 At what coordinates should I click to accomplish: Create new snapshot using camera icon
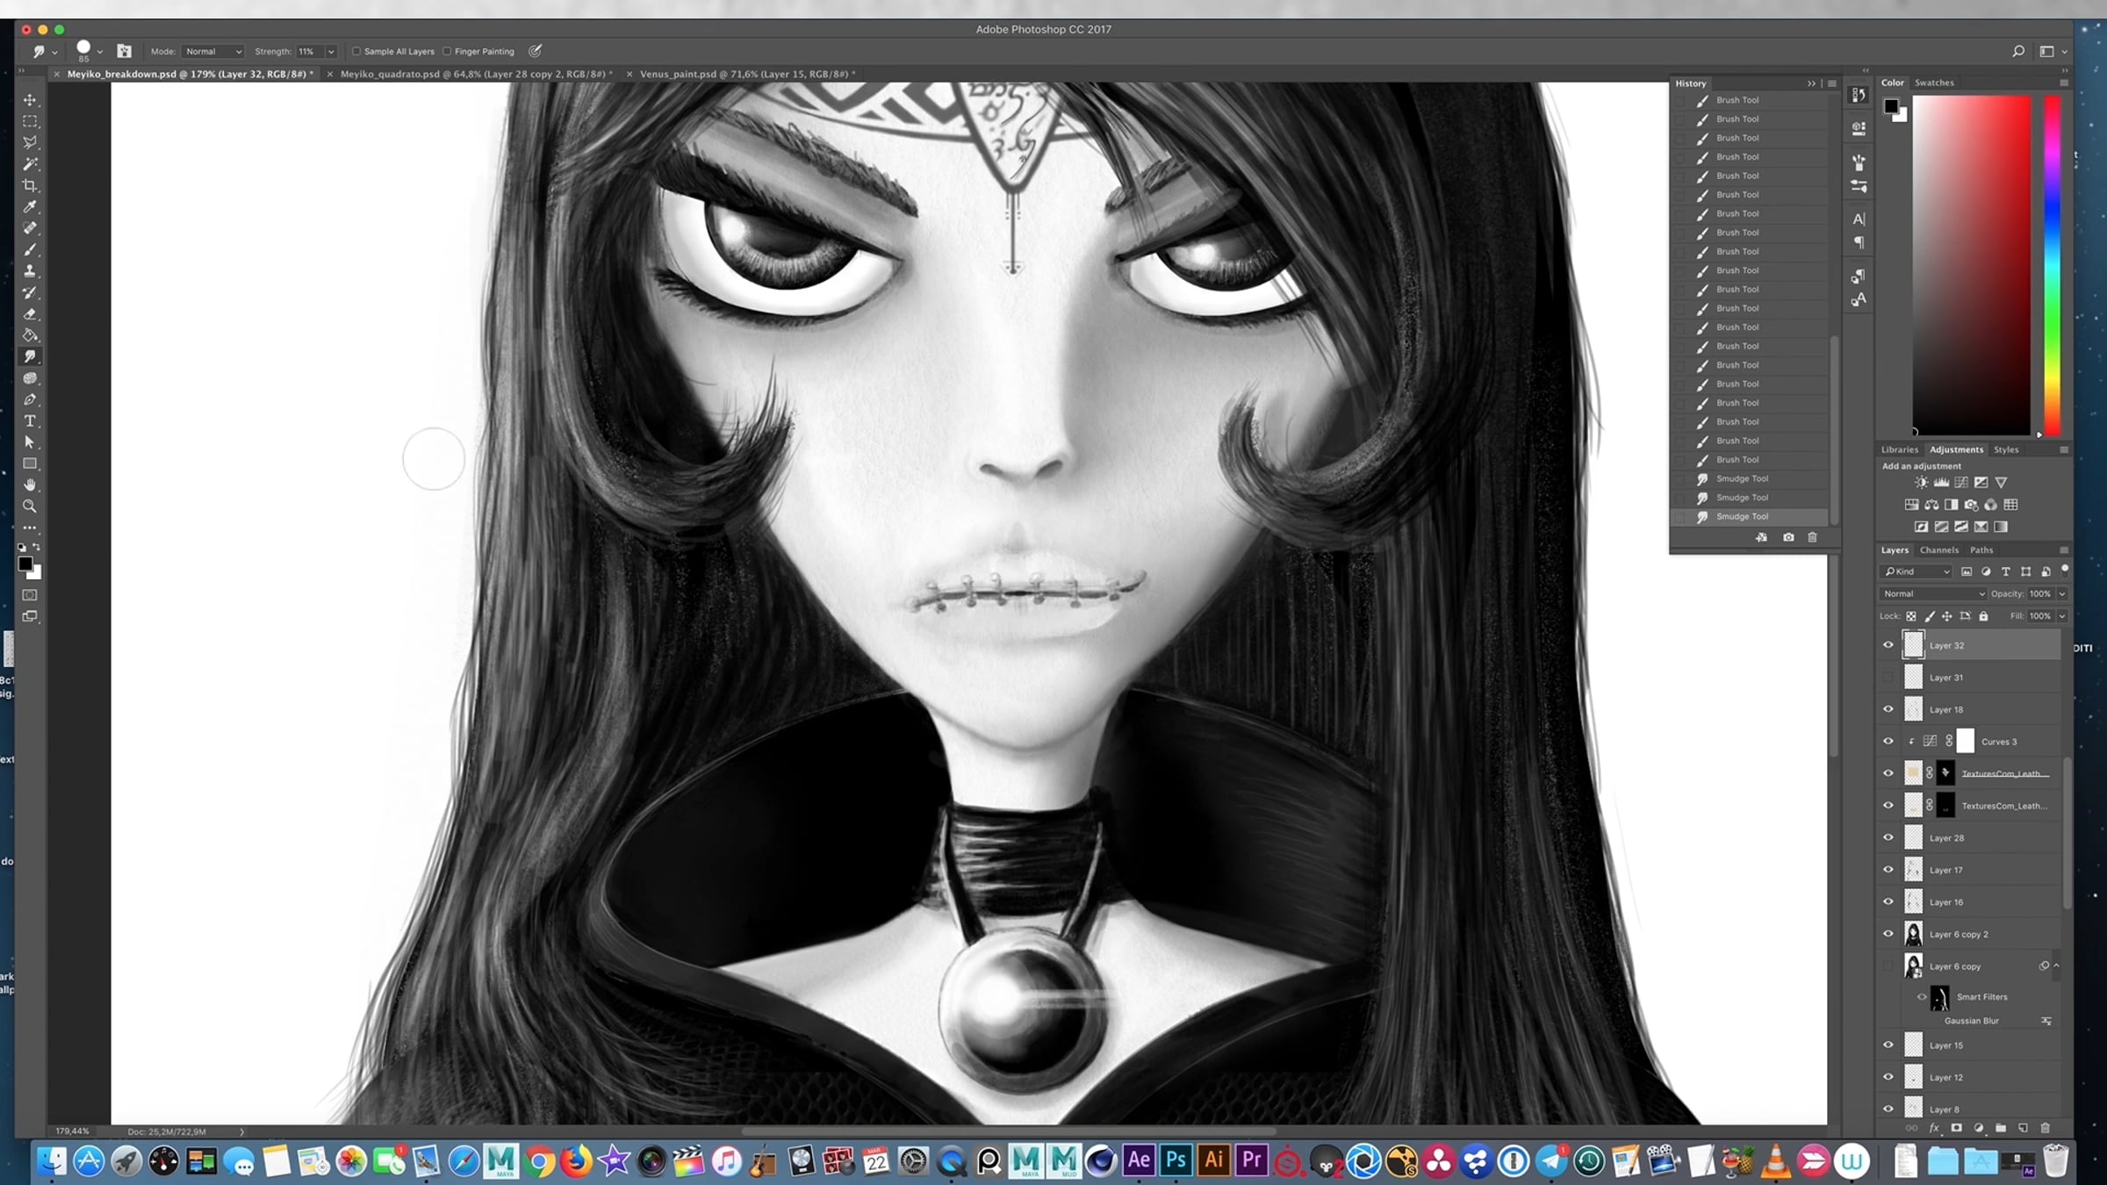click(1788, 537)
